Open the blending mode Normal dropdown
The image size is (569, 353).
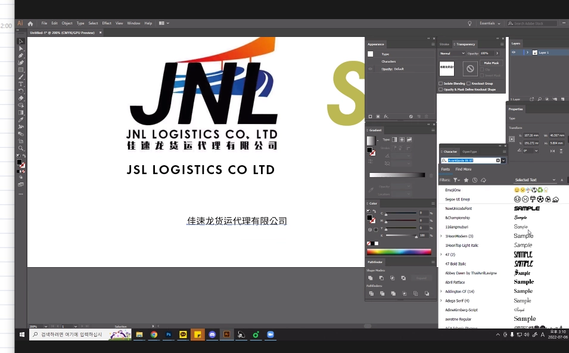(x=452, y=54)
